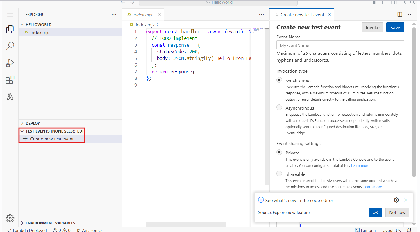The width and height of the screenshot is (420, 232).
Task: Open the Lambda view icon in the sidebar
Action: coord(10,97)
